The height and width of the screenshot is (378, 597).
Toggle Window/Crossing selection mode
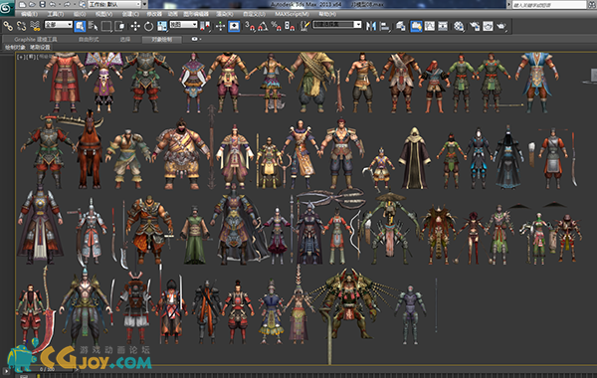click(119, 26)
